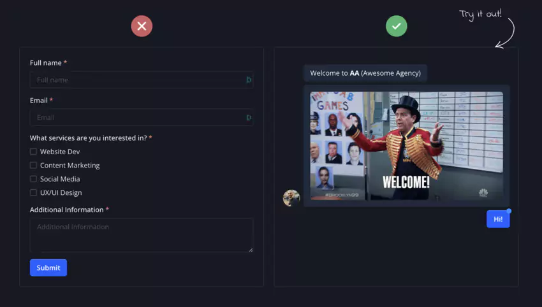Click the 'What services are you interested in?' label

[91, 138]
